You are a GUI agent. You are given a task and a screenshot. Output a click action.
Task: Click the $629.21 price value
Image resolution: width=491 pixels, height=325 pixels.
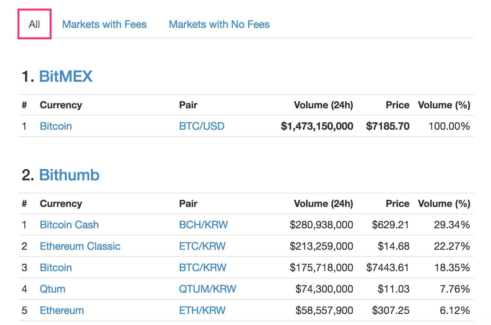click(391, 225)
